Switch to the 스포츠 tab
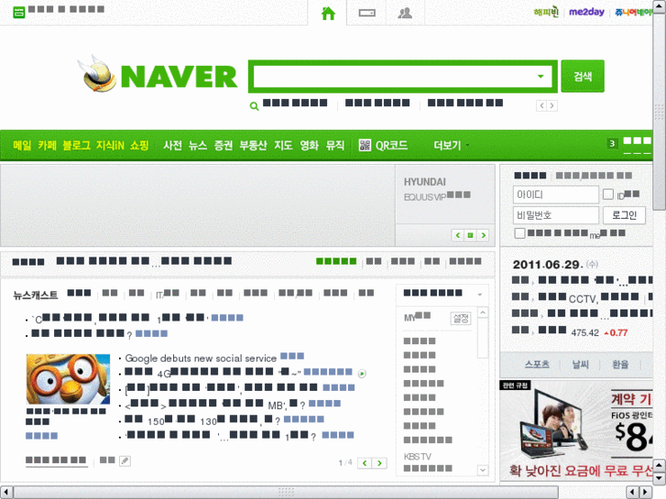Image resolution: width=666 pixels, height=499 pixels. click(538, 364)
